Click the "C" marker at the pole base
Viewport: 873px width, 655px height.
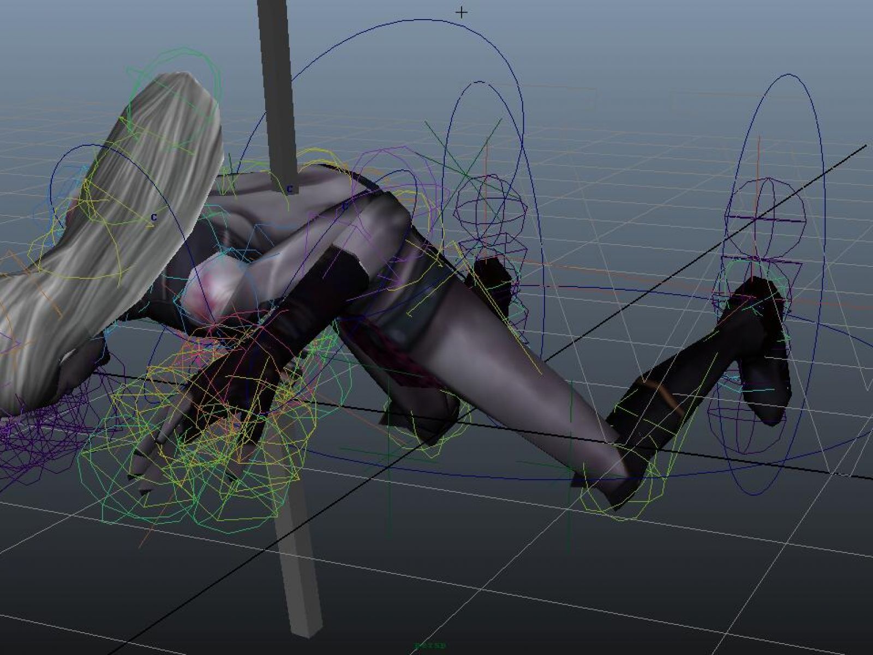[x=290, y=189]
